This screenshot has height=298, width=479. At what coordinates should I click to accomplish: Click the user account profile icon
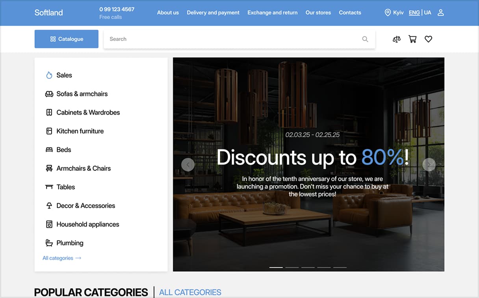click(441, 13)
